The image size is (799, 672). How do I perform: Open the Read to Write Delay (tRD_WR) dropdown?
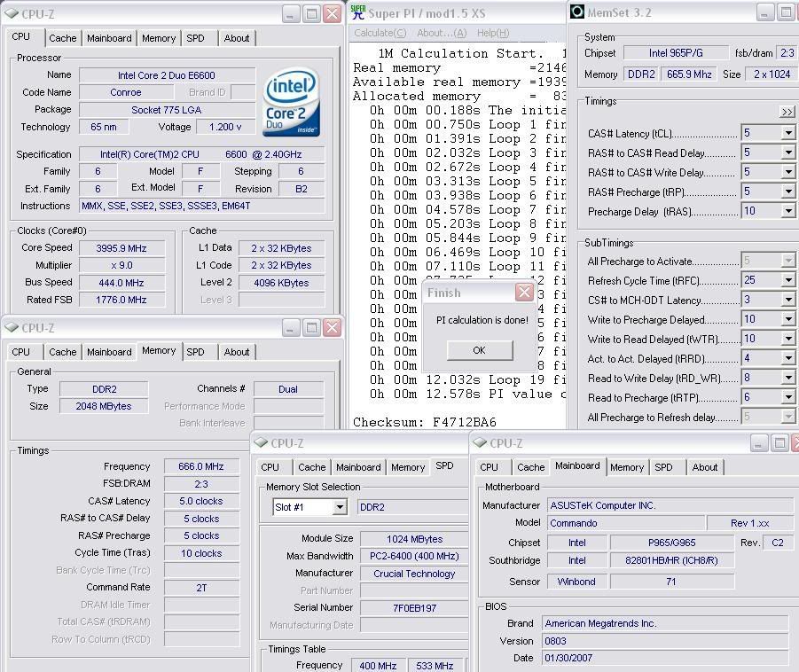point(787,378)
